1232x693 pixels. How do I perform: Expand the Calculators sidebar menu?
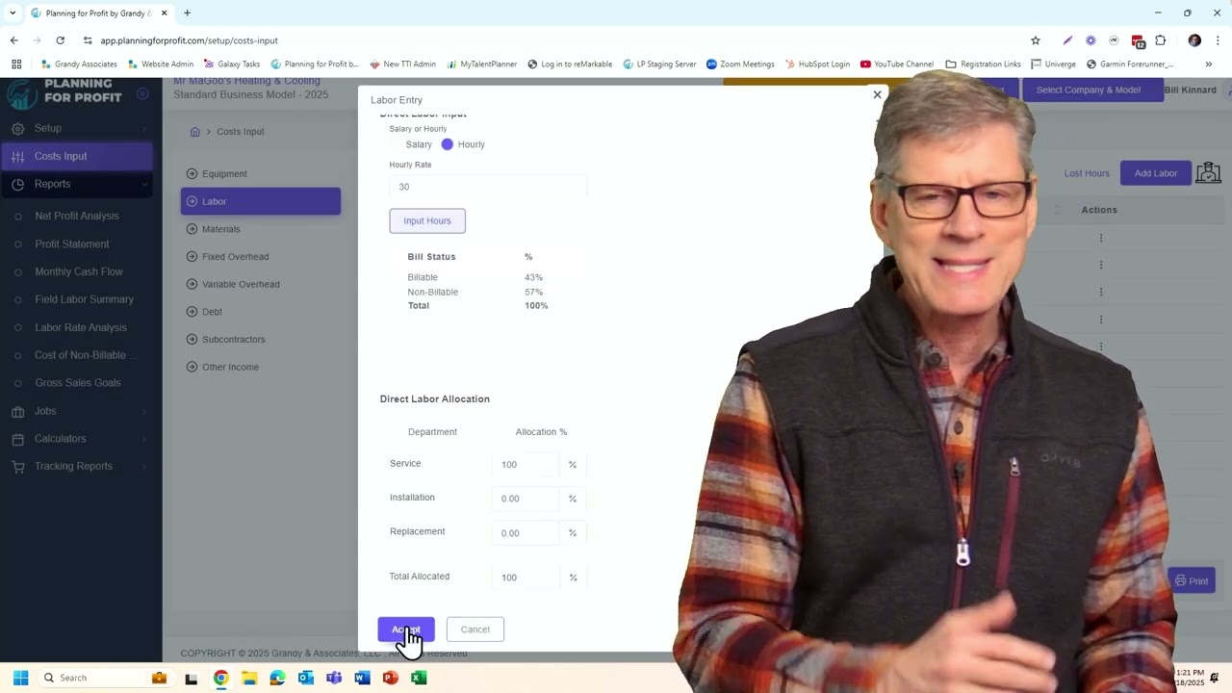pyautogui.click(x=79, y=439)
